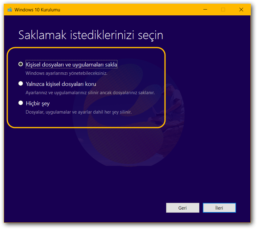This screenshot has height=229, width=257.
Task: Click text 'Dosyalar, uygulamalar ve ayarlar dahil her şey silinir.'
Action: (x=79, y=112)
